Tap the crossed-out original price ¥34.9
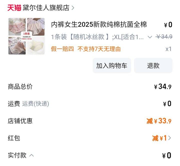The height and width of the screenshot is (166, 180). [164, 37]
